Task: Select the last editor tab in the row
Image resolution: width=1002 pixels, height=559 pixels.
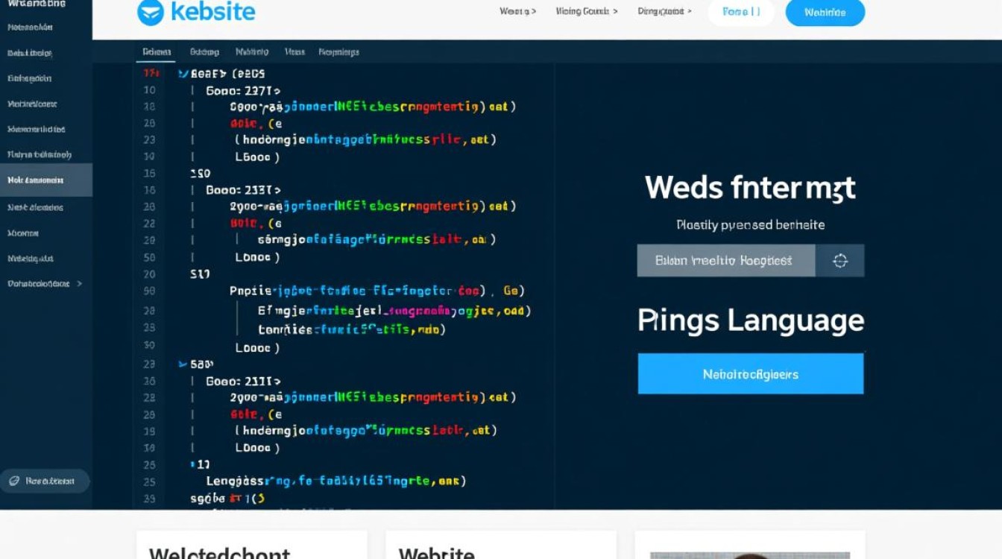Action: 338,52
